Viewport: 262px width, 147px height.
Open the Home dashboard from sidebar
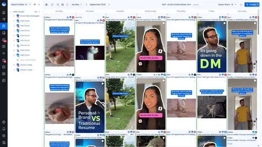4,13
